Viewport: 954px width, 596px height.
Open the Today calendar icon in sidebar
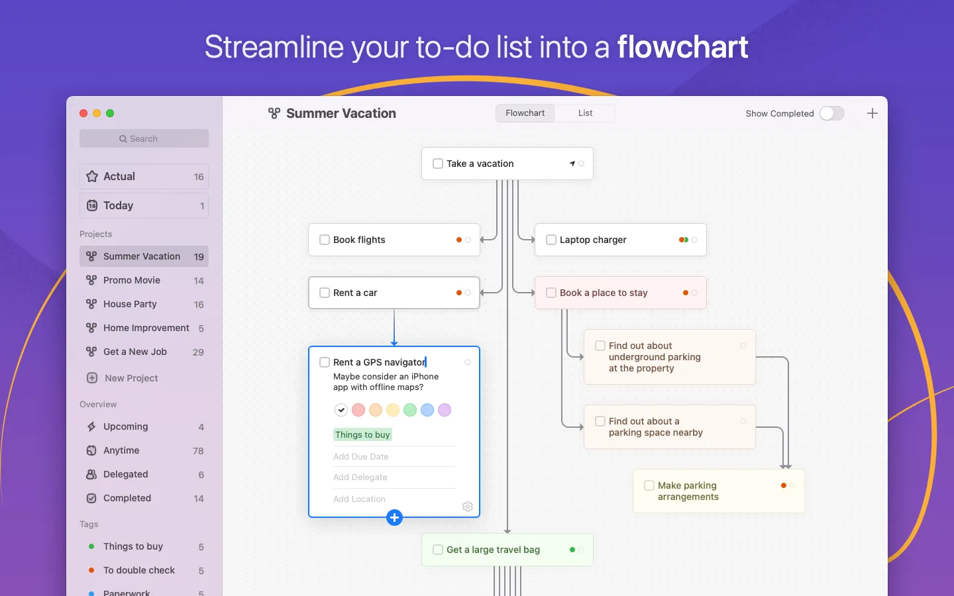click(91, 205)
